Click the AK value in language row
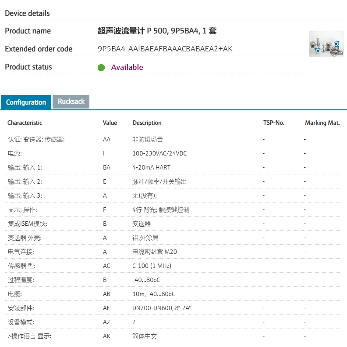Image resolution: width=347 pixels, height=347 pixels. [x=106, y=336]
